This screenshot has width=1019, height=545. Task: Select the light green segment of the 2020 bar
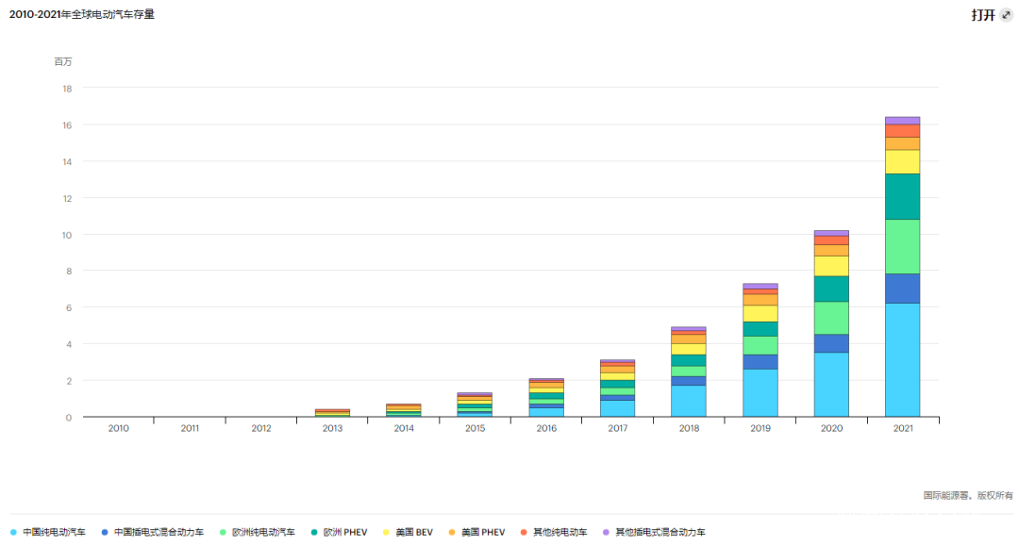pyautogui.click(x=831, y=319)
